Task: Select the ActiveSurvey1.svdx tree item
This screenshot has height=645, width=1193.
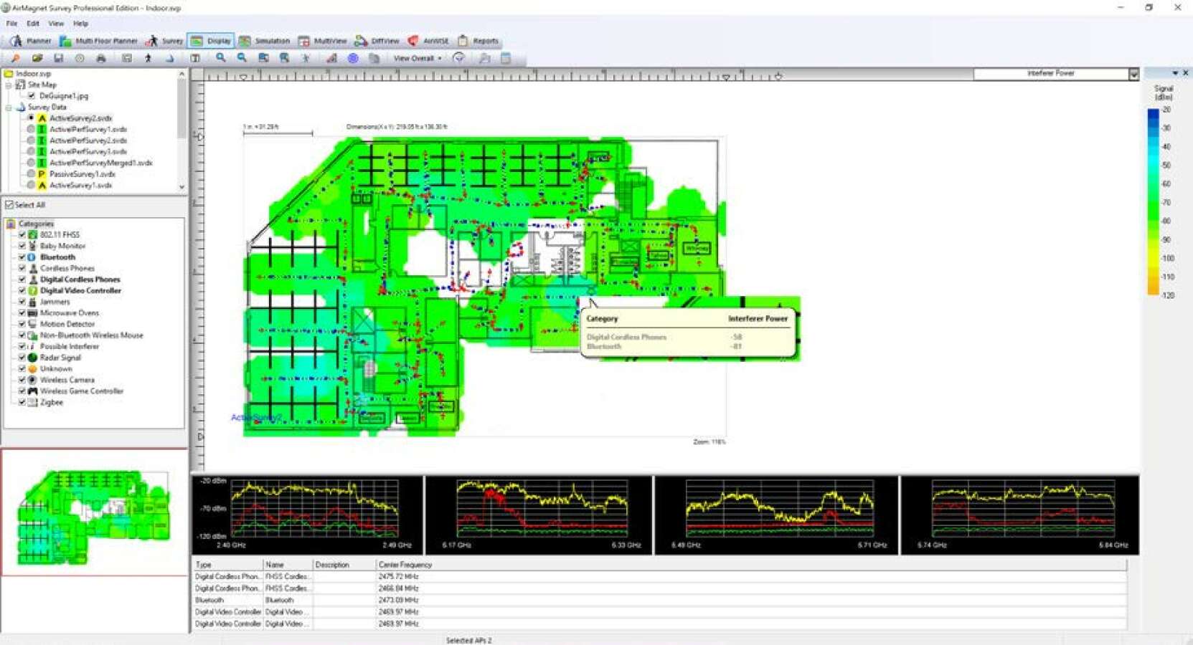Action: pyautogui.click(x=80, y=185)
